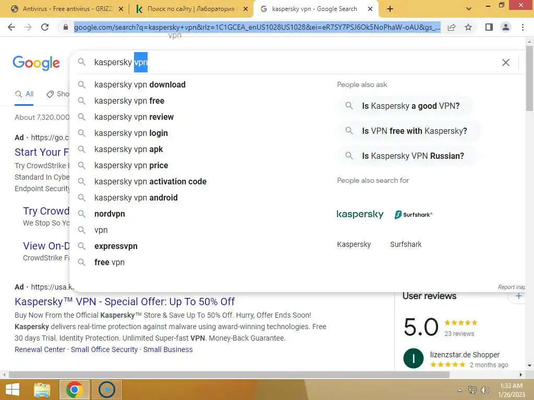Choose the plain vpn suggestion
534x400 pixels.
pos(101,230)
